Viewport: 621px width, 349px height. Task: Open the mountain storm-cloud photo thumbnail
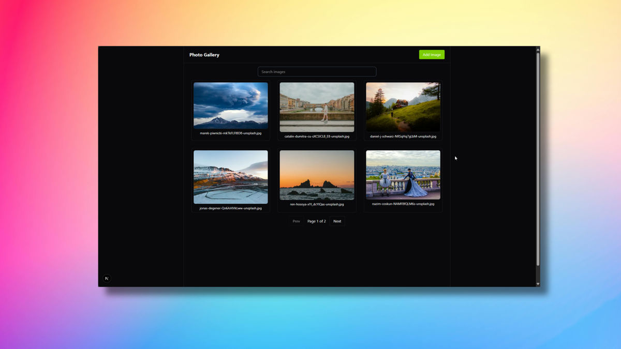click(x=231, y=104)
